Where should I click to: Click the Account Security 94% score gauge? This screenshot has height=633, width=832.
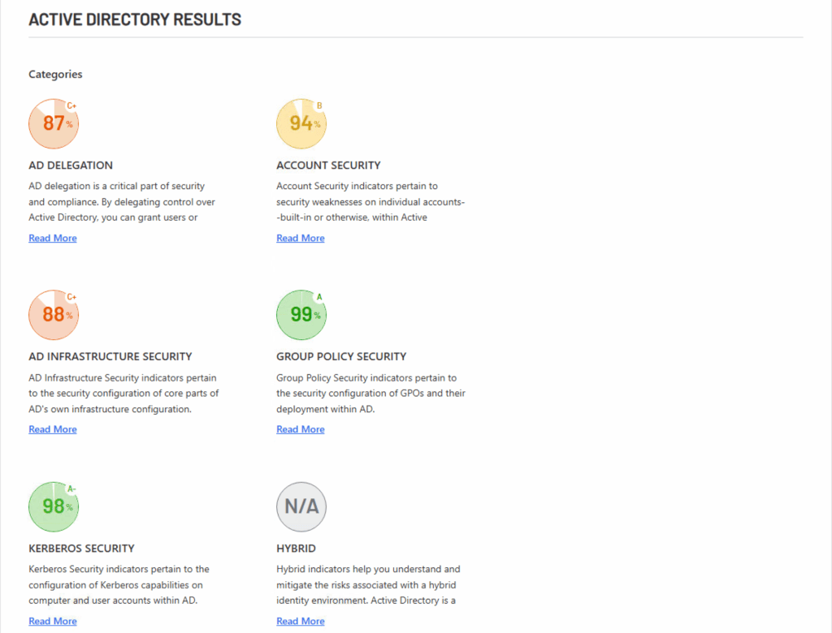point(301,123)
